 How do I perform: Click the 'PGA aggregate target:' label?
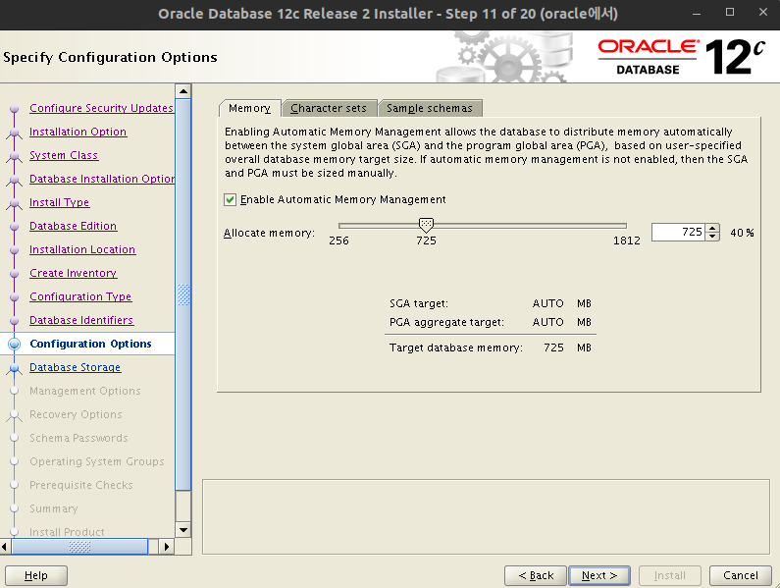[446, 322]
